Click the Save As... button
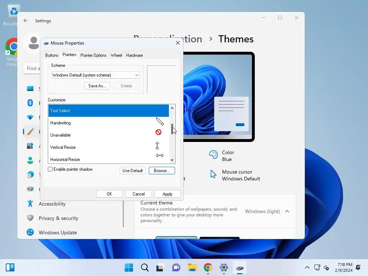The width and height of the screenshot is (368, 276). 97,86
